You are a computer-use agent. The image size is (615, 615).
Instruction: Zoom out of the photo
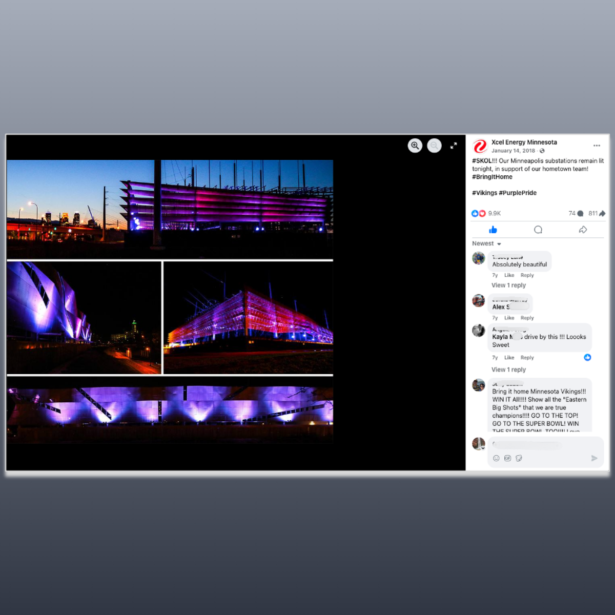point(434,146)
